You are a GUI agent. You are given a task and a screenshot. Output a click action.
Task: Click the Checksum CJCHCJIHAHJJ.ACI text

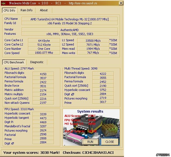tap(88, 152)
